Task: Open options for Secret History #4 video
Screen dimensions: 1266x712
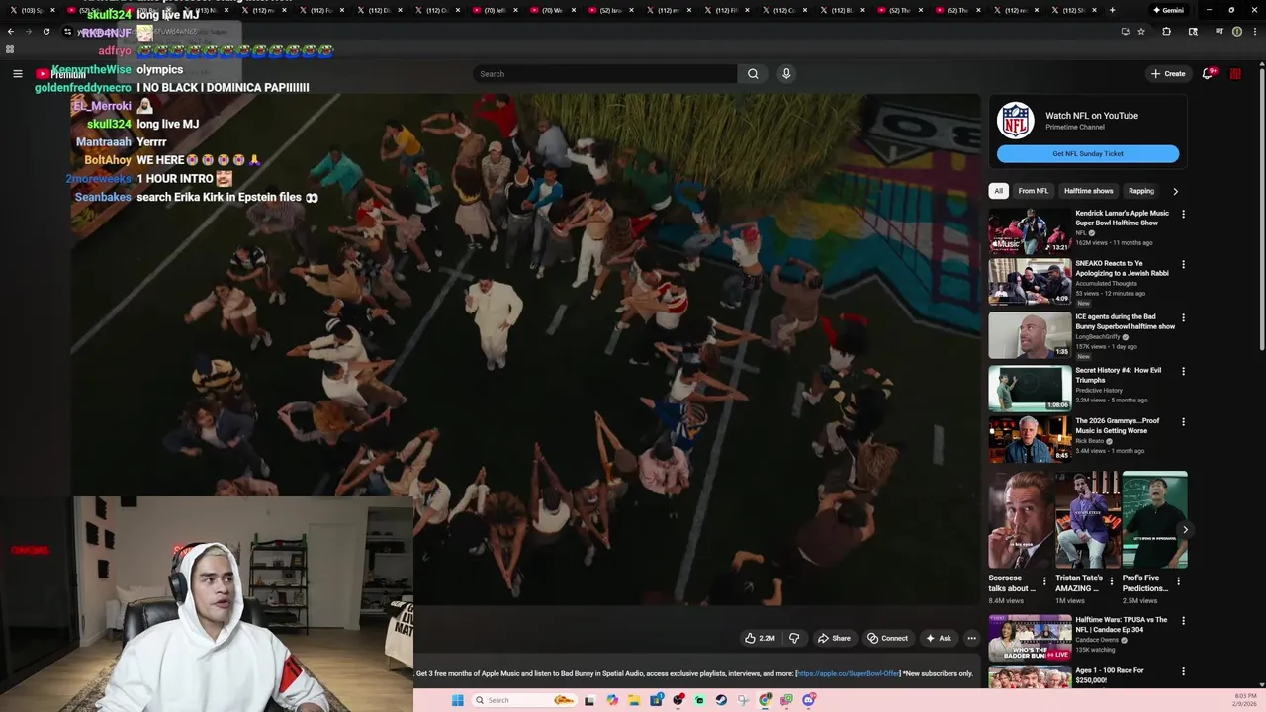Action: click(x=1183, y=371)
